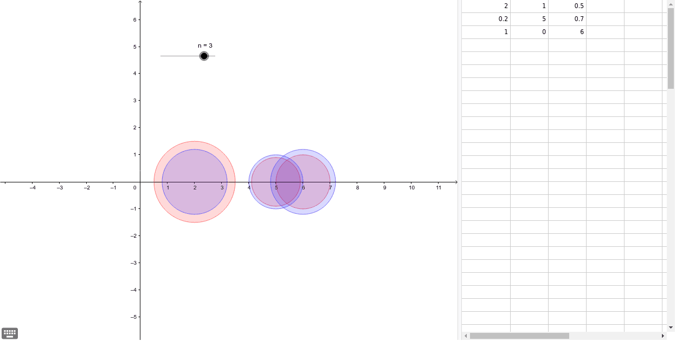The height and width of the screenshot is (341, 676).
Task: Click the spreadsheet scroll-left arrow
Action: pyautogui.click(x=465, y=336)
